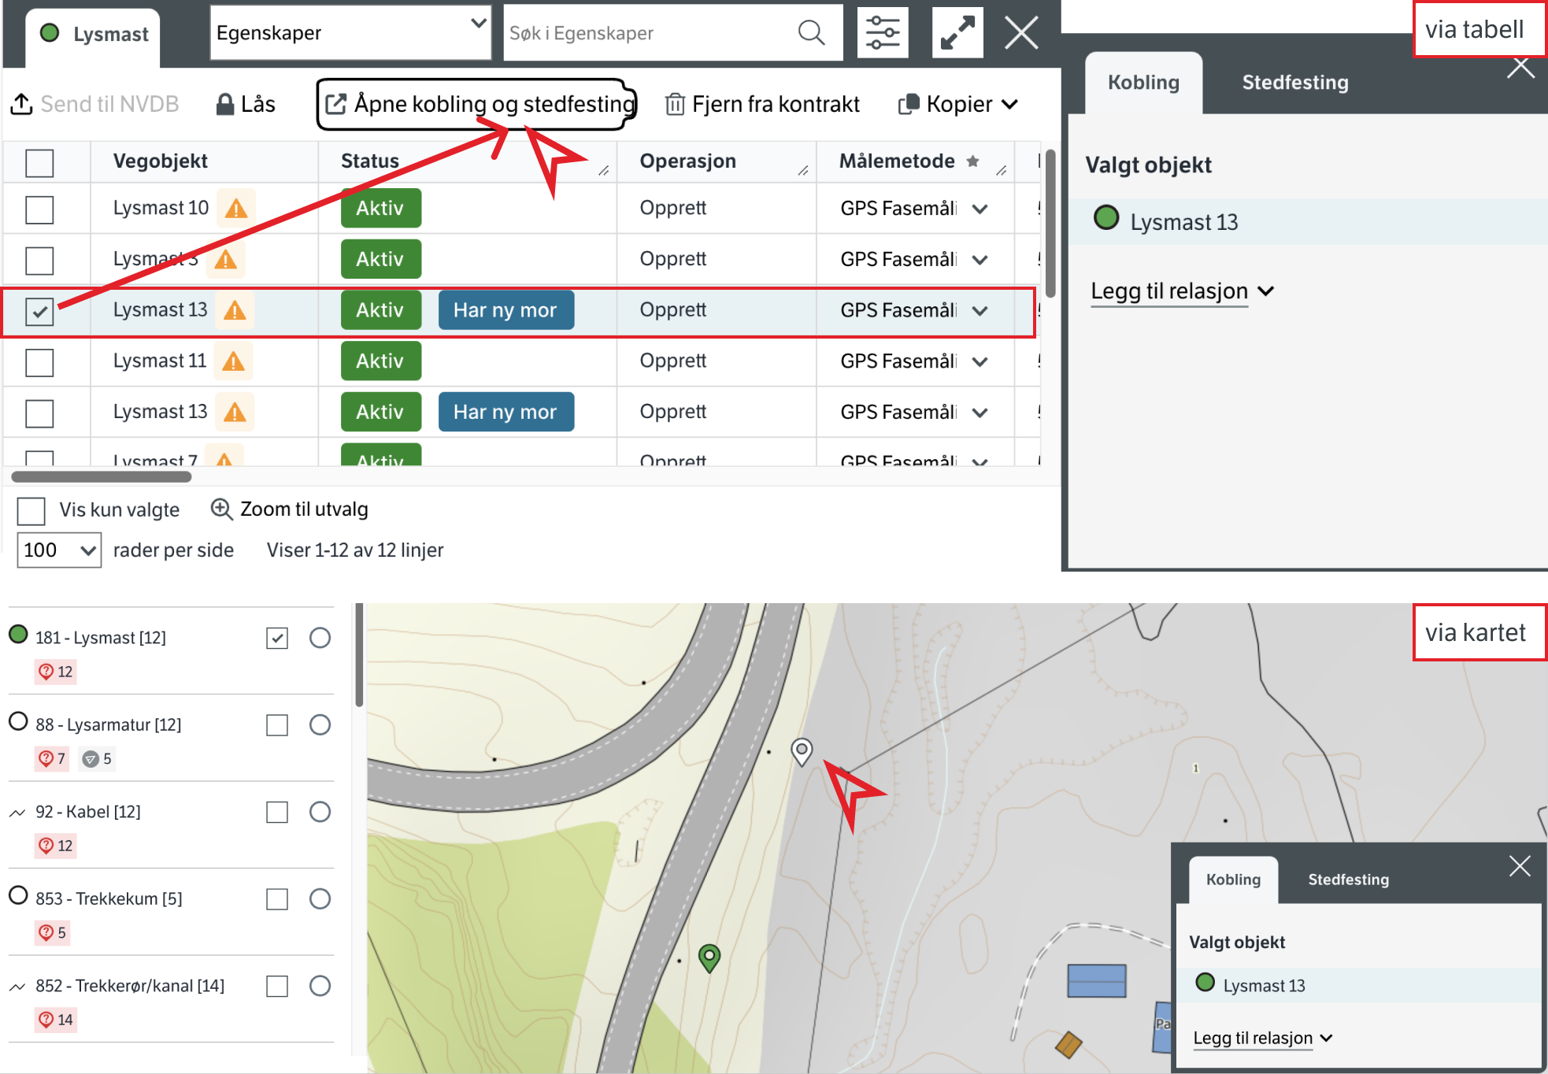Open the Egenskaper dropdown
1548x1074 pixels.
[350, 33]
